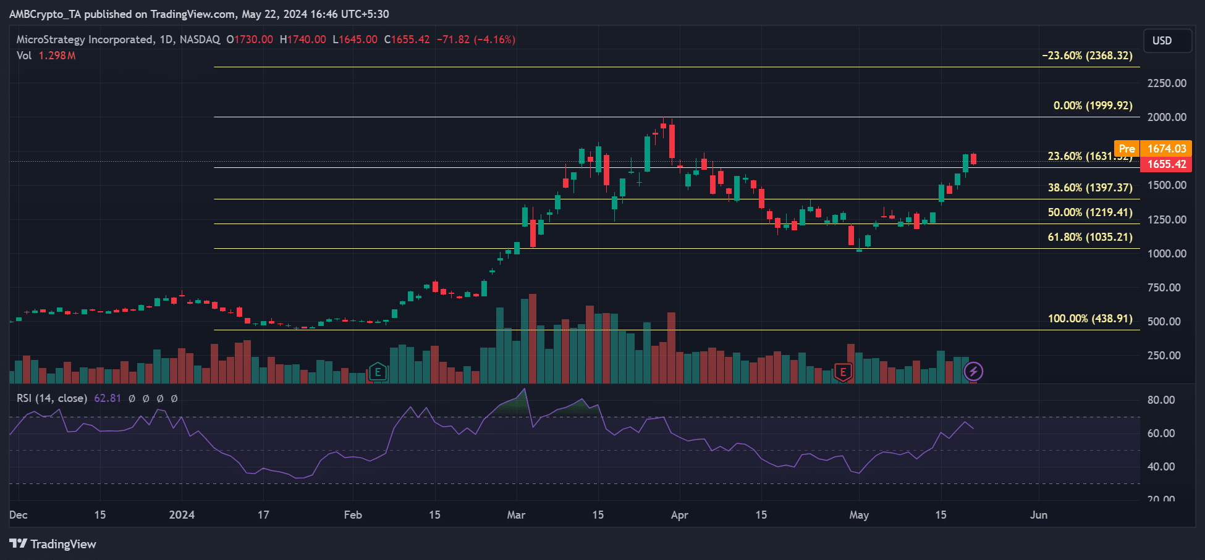Click the RSI (14, close) indicator label

point(52,398)
